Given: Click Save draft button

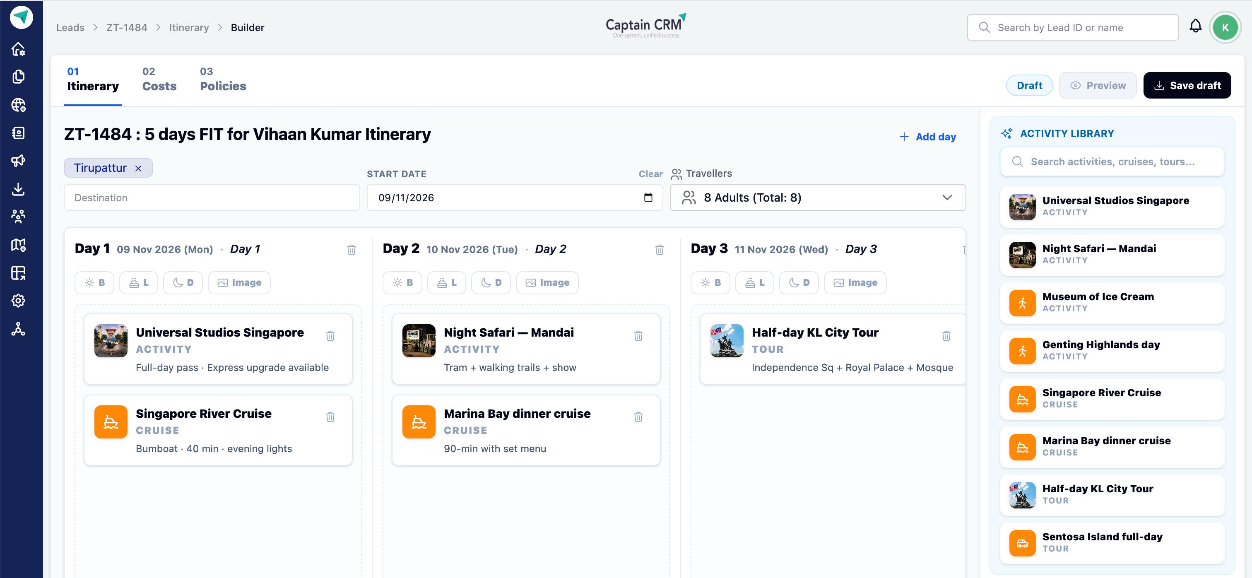Looking at the screenshot, I should point(1187,86).
